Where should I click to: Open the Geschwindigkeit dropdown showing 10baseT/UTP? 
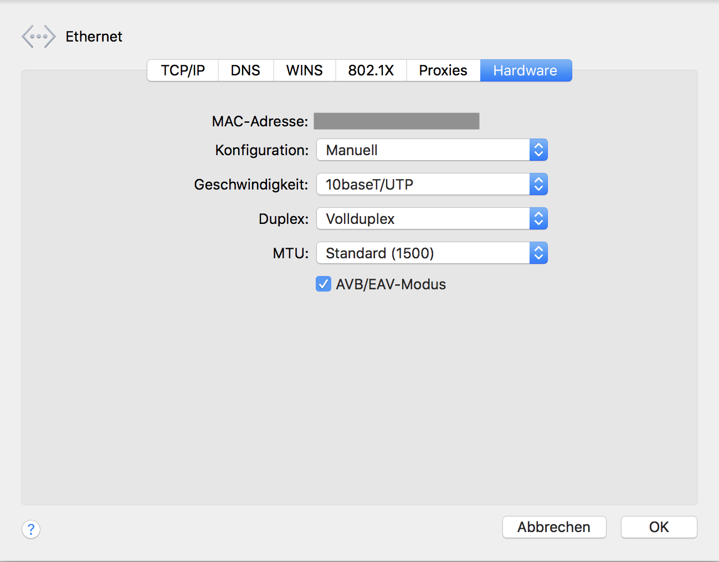click(424, 185)
